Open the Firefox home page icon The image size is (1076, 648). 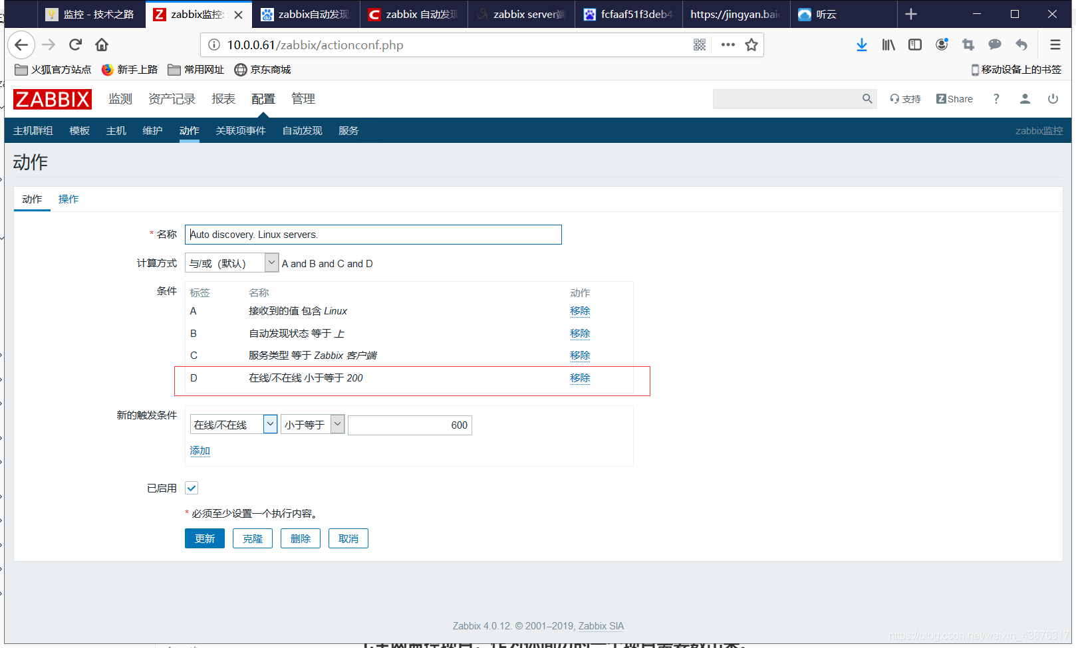[x=102, y=45]
